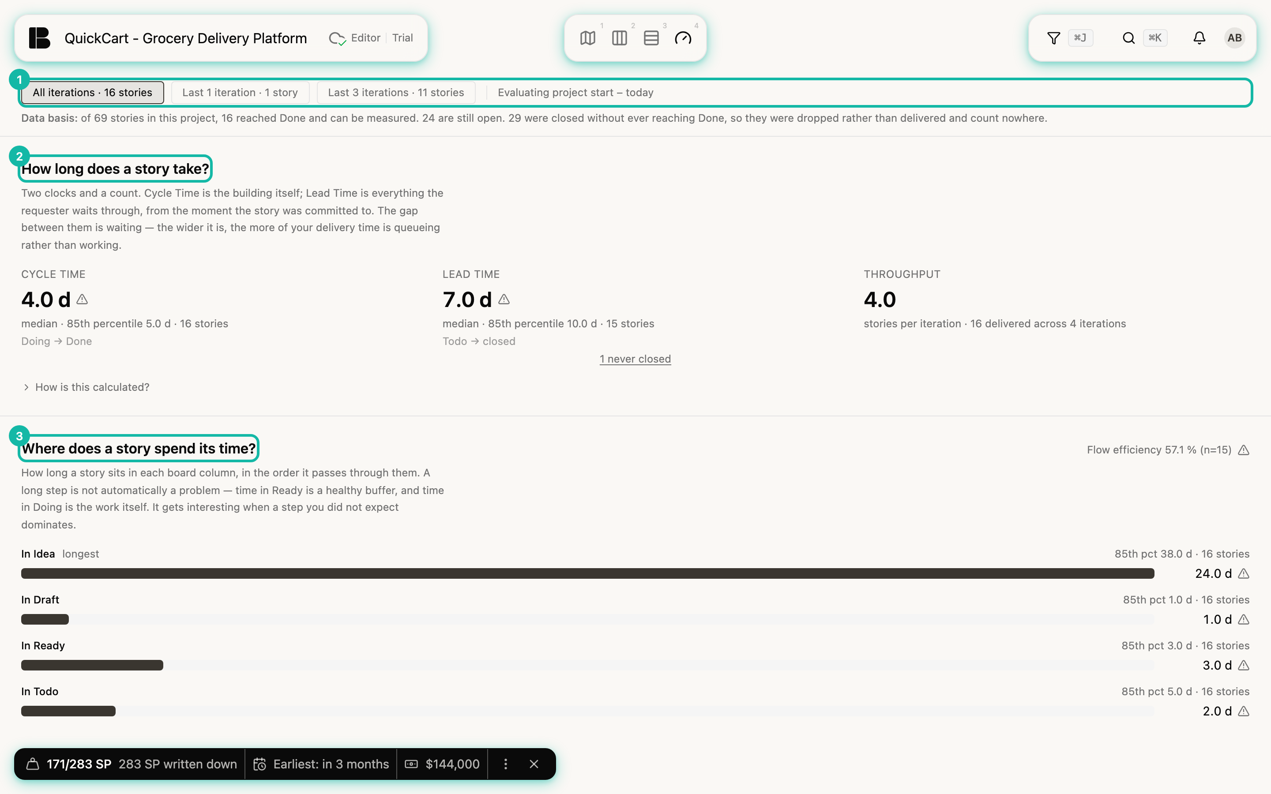1271x794 pixels.
Task: Select All iterations · 16 stories filter
Action: (x=92, y=93)
